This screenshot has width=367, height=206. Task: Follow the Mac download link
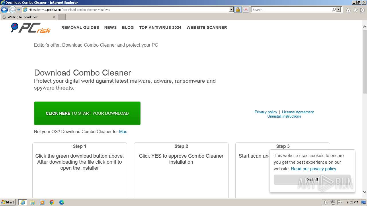click(123, 132)
